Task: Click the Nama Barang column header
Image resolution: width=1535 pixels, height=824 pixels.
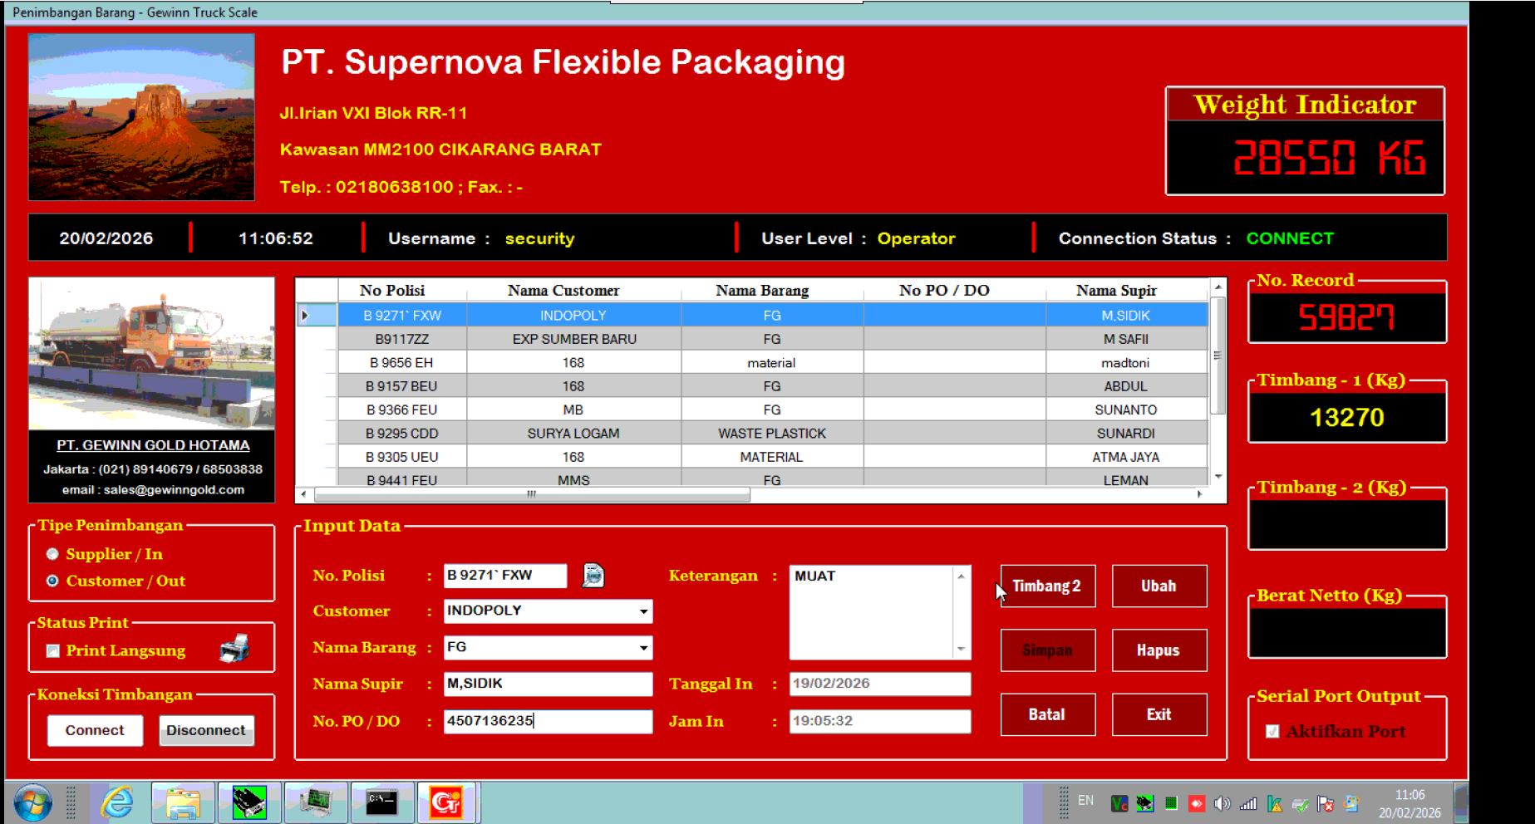Action: pyautogui.click(x=772, y=290)
